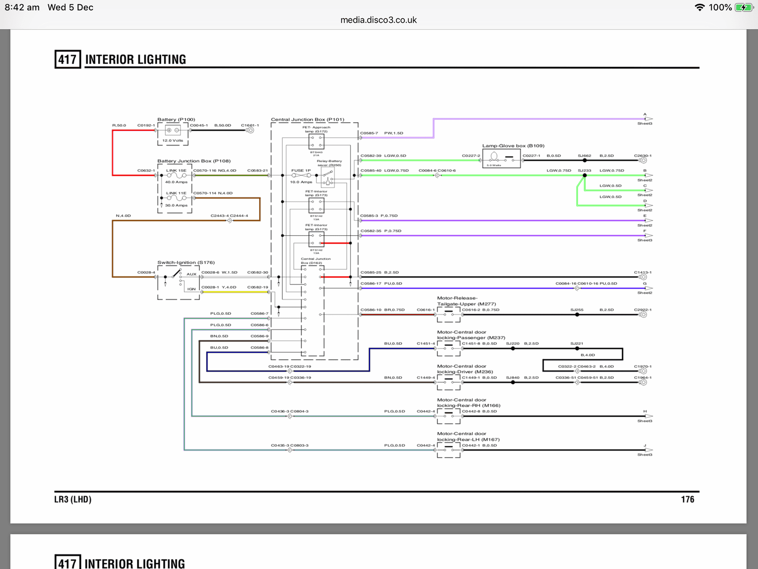Select the C0582-35 P,0.75D wire label

[381, 231]
